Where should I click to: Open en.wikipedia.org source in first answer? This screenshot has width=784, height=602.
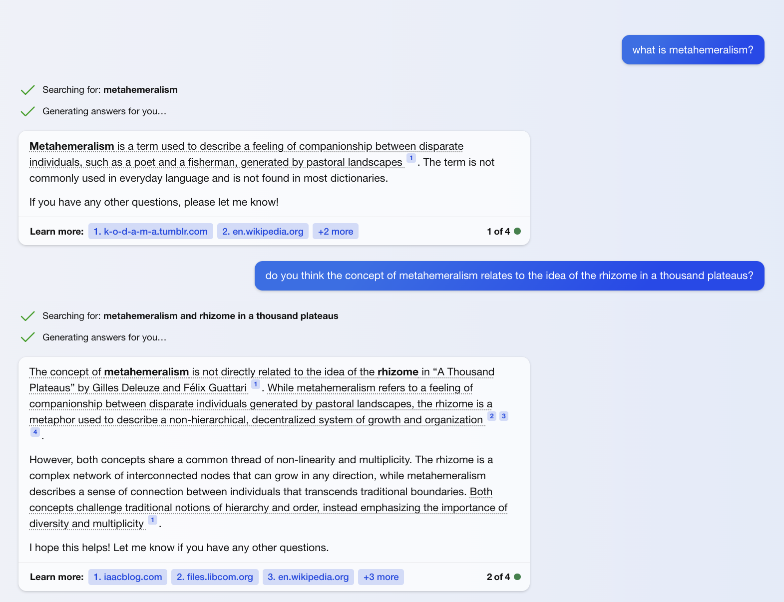pos(263,231)
